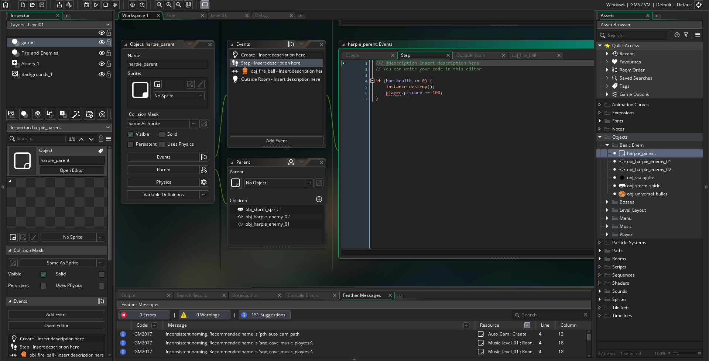Expand the Sprites asset group
The height and width of the screenshot is (361, 709).
pyautogui.click(x=600, y=299)
